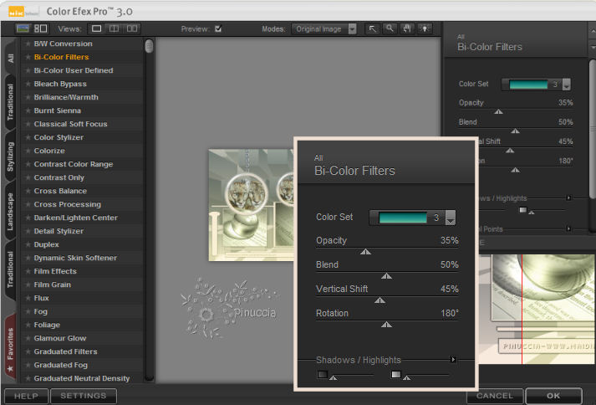This screenshot has height=405, width=596.
Task: Click the CANCEL button
Action: pyautogui.click(x=495, y=397)
